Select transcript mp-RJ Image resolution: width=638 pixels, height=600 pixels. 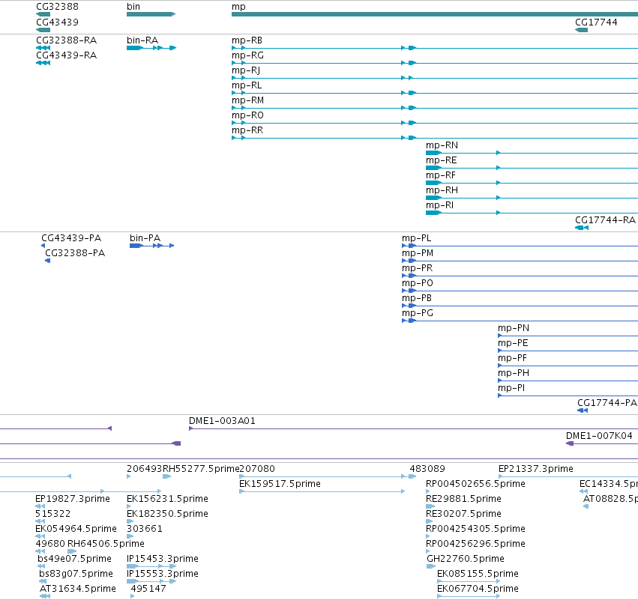[x=246, y=70]
